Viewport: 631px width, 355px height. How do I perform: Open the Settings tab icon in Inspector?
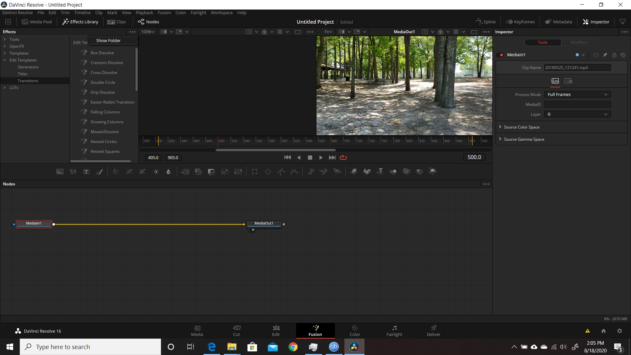[x=568, y=81]
